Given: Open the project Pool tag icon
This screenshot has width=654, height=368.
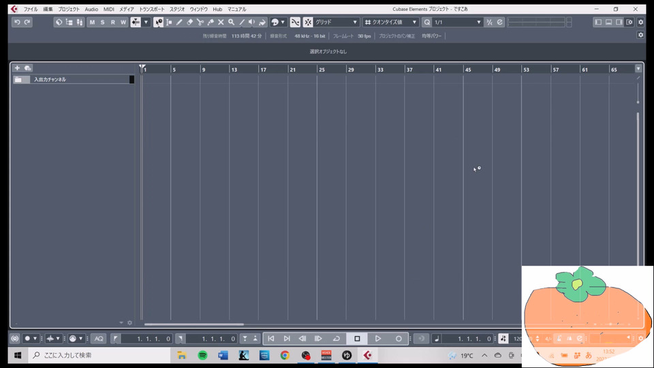Looking at the screenshot, I should (x=59, y=22).
